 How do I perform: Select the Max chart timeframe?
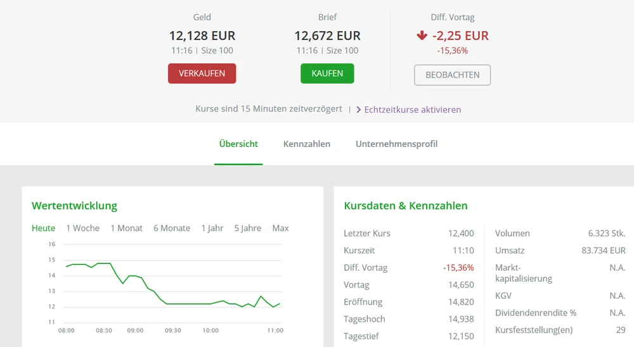[280, 228]
